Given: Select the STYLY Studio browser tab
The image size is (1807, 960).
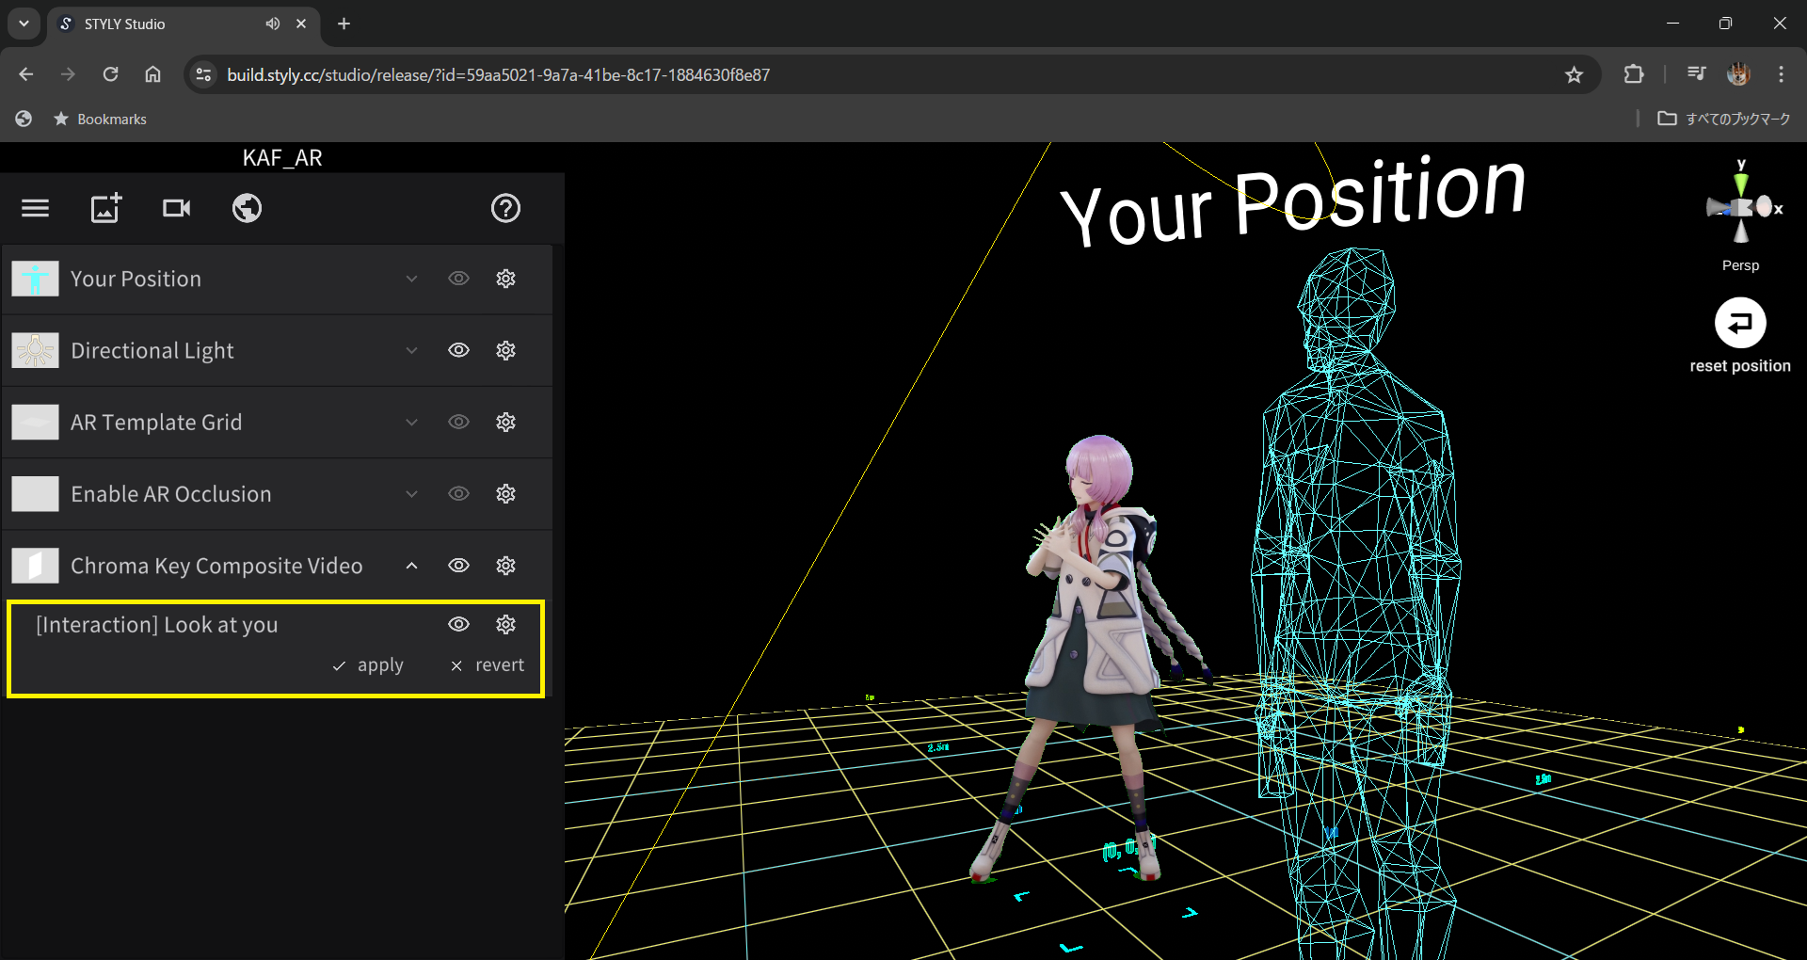Looking at the screenshot, I should click(184, 24).
